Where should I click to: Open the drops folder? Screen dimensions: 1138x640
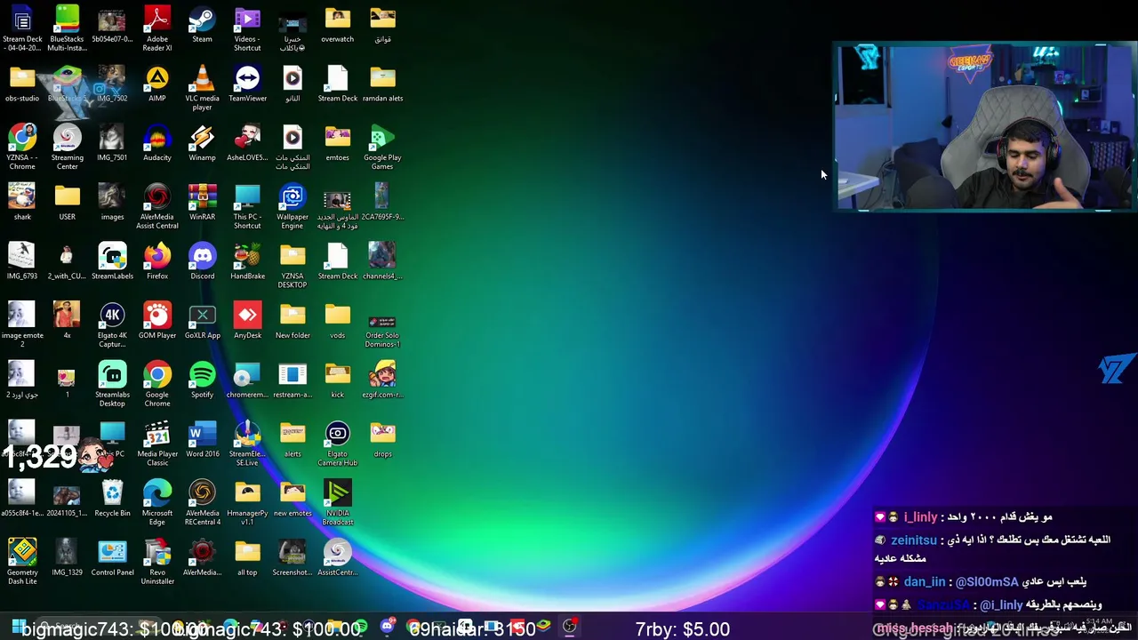pyautogui.click(x=382, y=440)
